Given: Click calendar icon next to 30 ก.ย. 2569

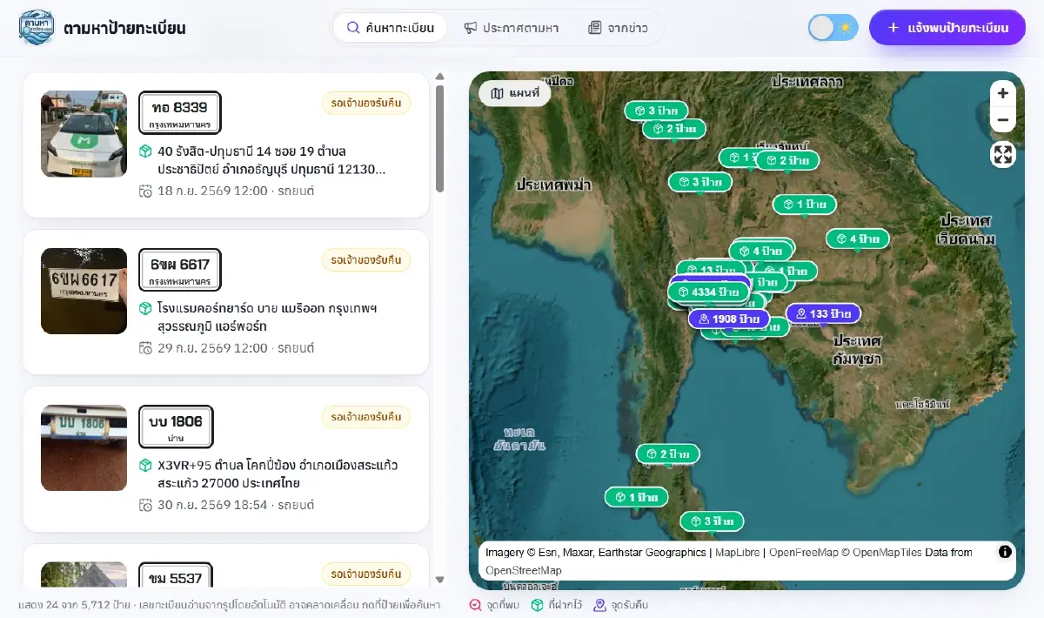Looking at the screenshot, I should [145, 504].
